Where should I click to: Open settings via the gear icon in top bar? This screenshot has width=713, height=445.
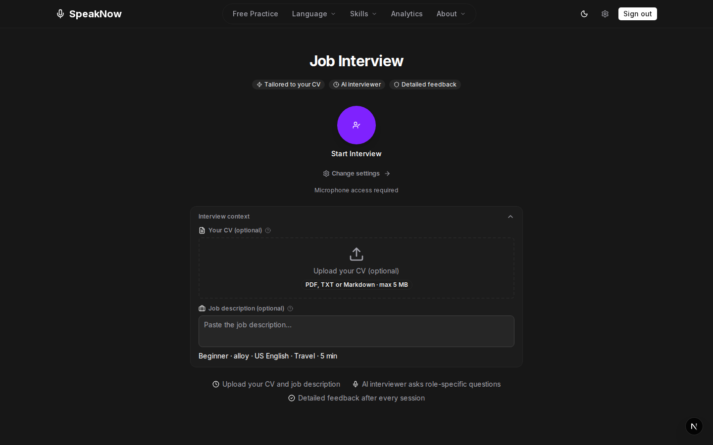coord(605,14)
